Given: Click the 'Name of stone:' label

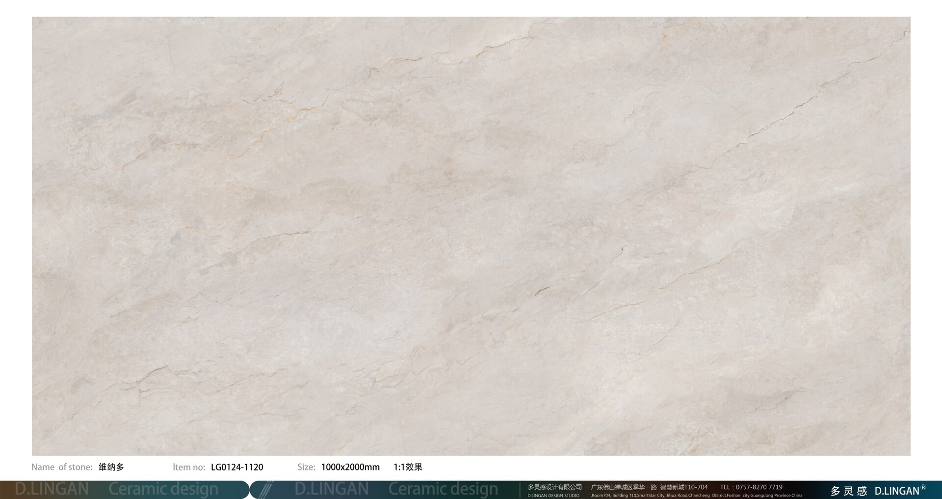Looking at the screenshot, I should [62, 467].
